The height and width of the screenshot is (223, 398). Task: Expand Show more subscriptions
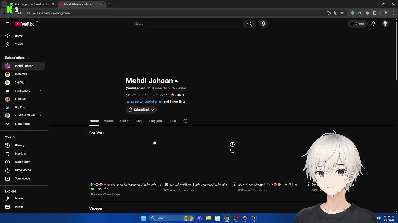pos(24,124)
